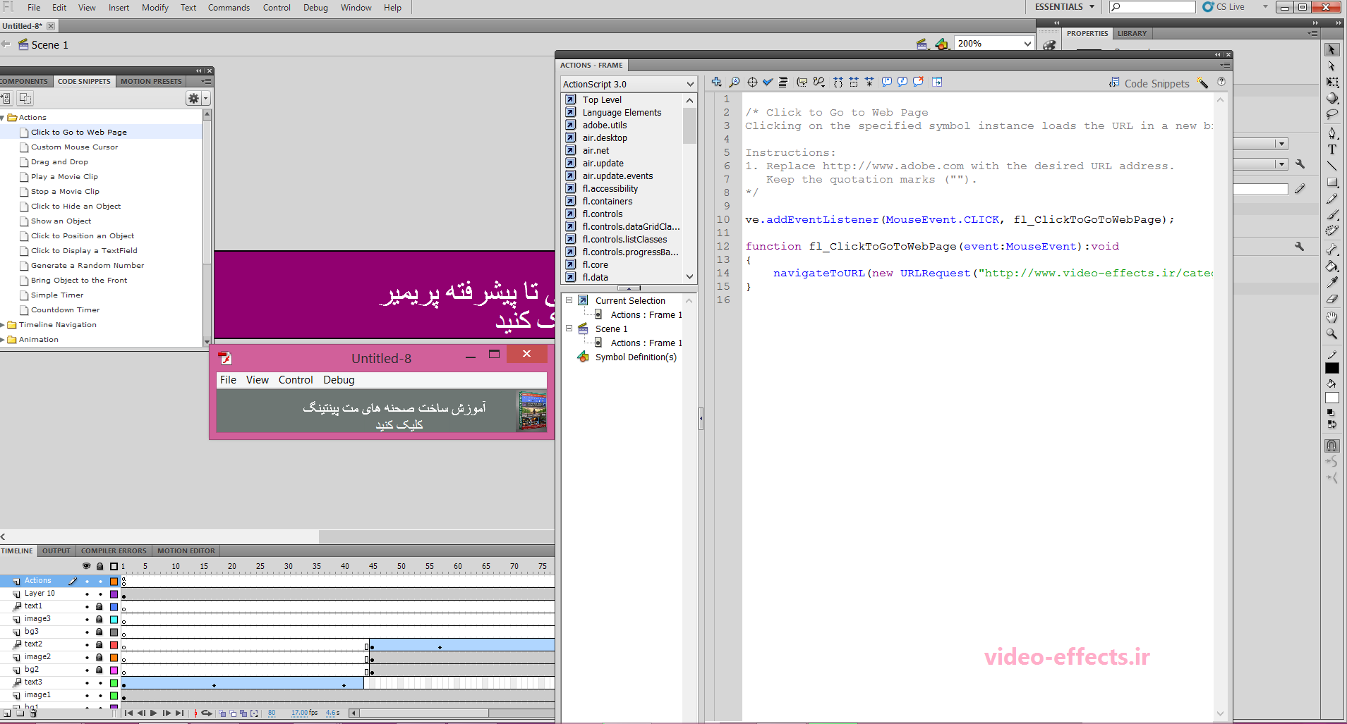Switch to MOTION PRESETS tab
Viewport: 1347px width, 724px height.
click(x=151, y=81)
